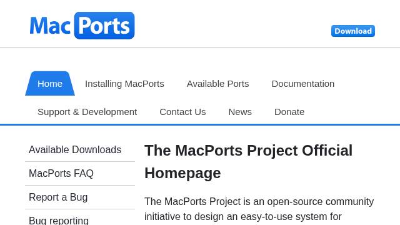Click the MacPorts logo

coord(82,26)
